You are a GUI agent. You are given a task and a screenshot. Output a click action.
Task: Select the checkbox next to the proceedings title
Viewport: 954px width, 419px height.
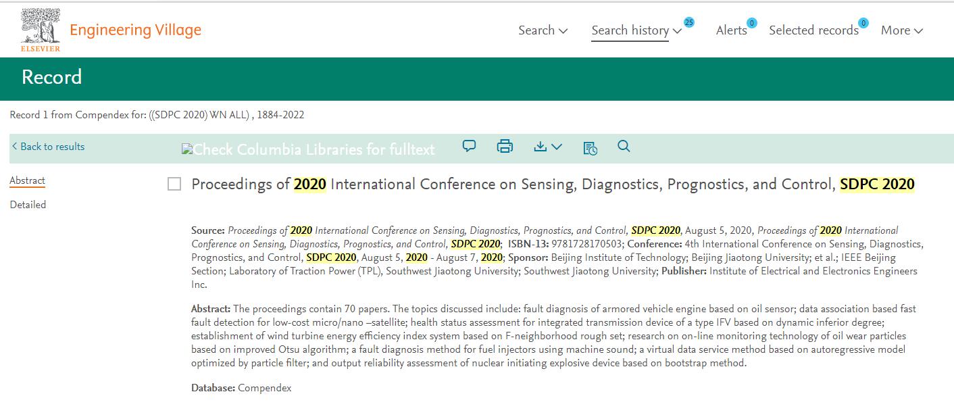point(174,183)
